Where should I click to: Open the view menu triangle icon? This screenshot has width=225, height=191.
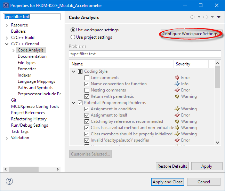219,17
